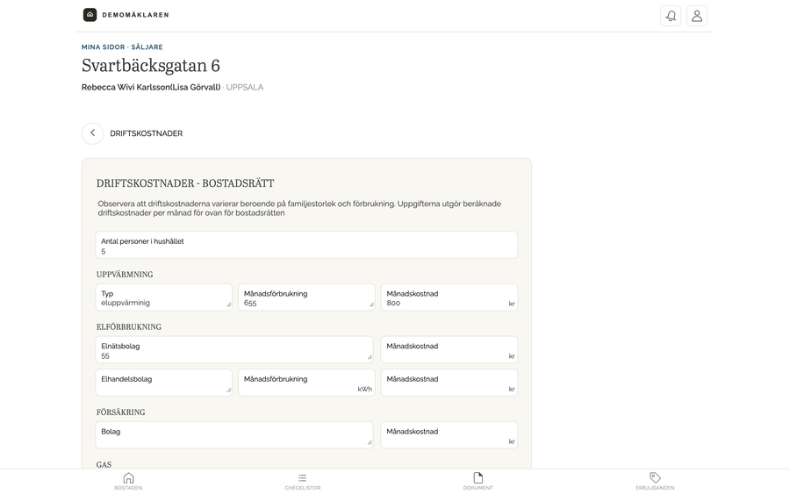Click the Driftskostnader - Bostadsrätt title

tap(185, 183)
